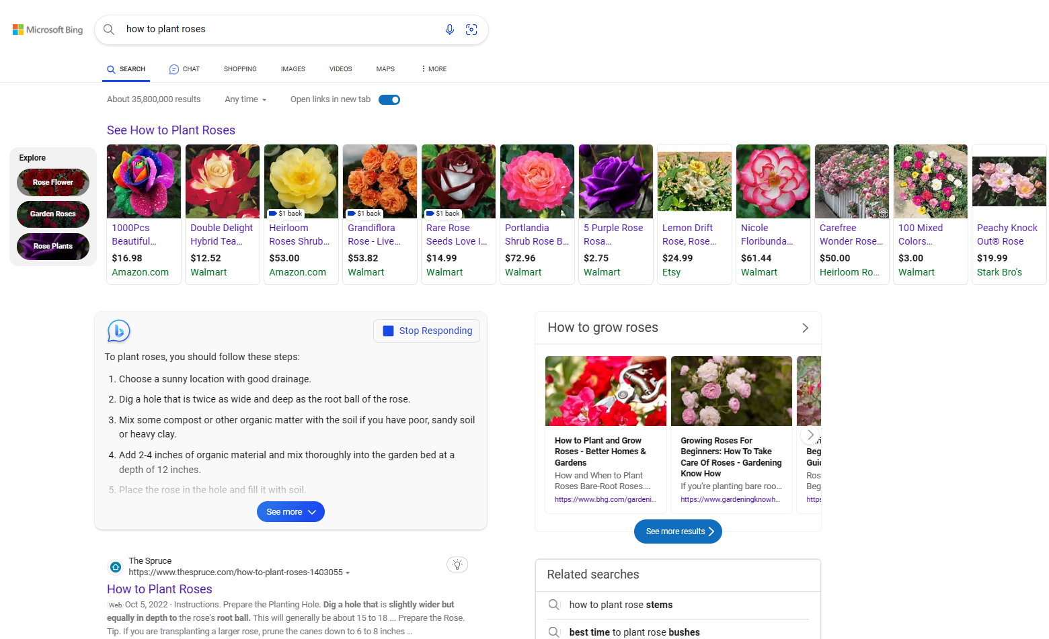The height and width of the screenshot is (639, 1049).
Task: Open 100 Mixed Colors product image
Action: coord(931,181)
